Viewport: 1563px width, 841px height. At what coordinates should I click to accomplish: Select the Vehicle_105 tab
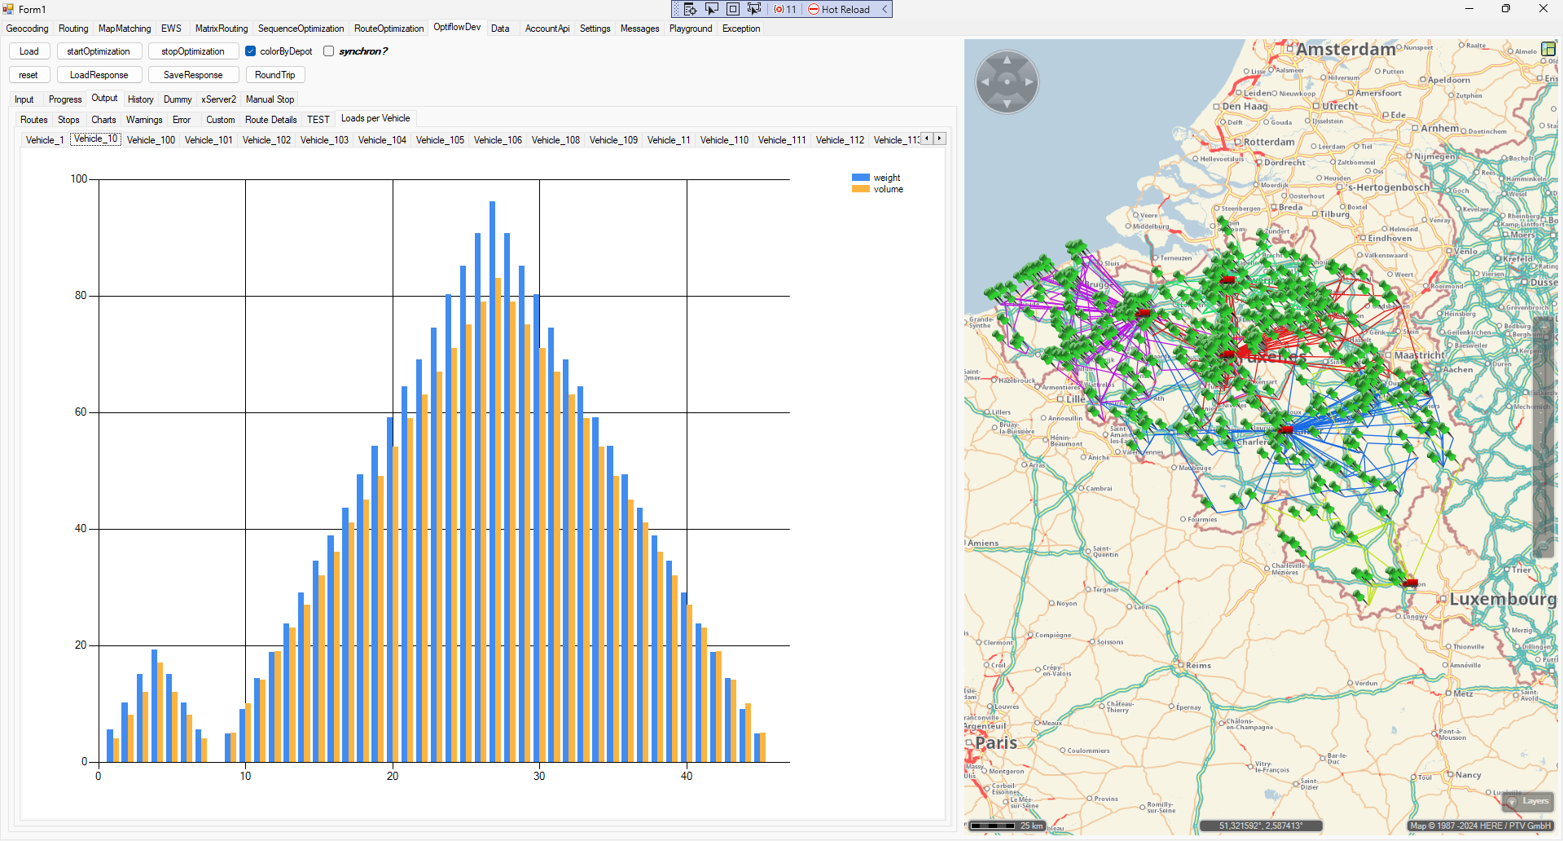point(440,140)
